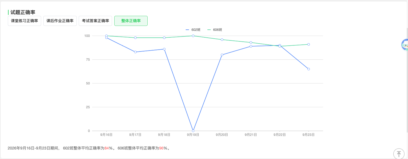Switch to 课堂练习正确率 tab
The width and height of the screenshot is (408, 159).
pos(24,21)
